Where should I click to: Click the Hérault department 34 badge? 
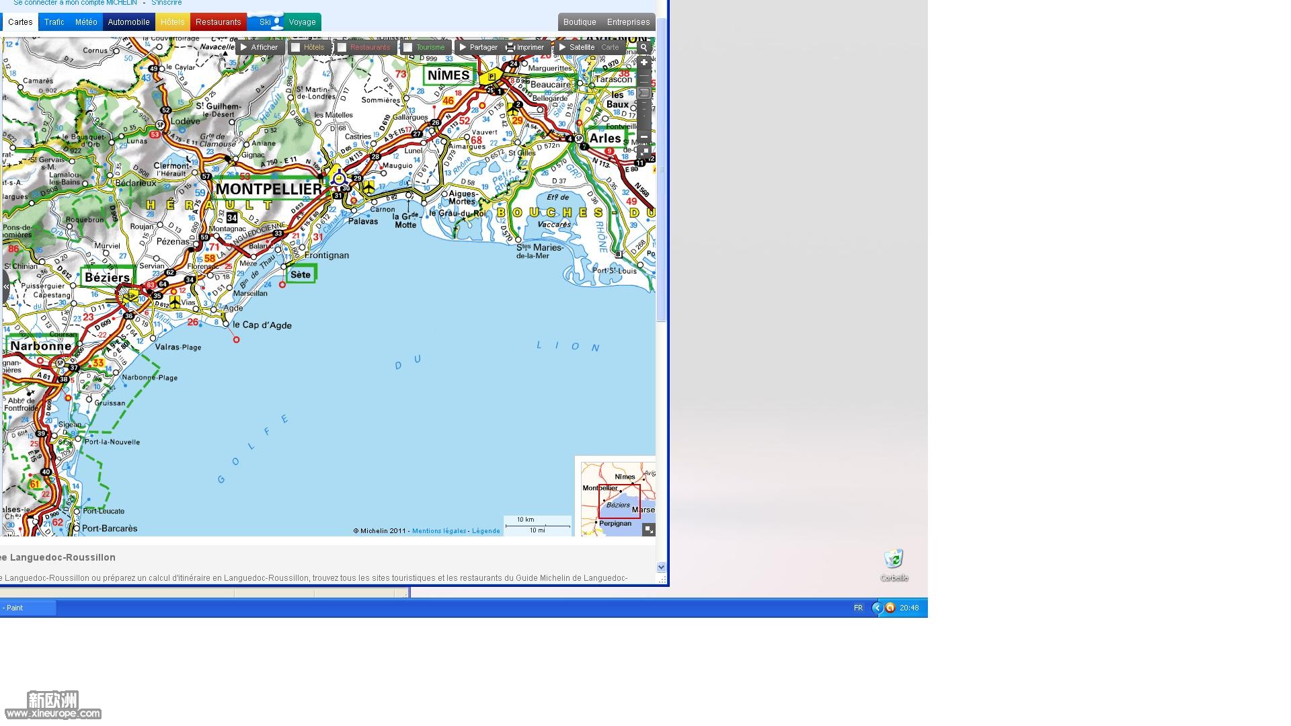click(232, 218)
